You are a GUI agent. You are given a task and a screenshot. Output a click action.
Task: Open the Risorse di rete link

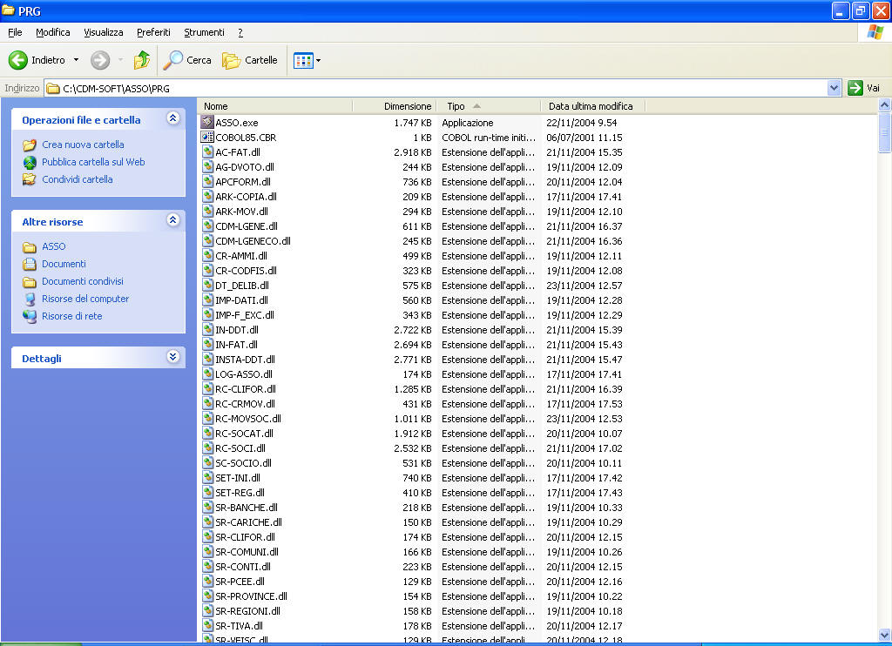click(72, 316)
